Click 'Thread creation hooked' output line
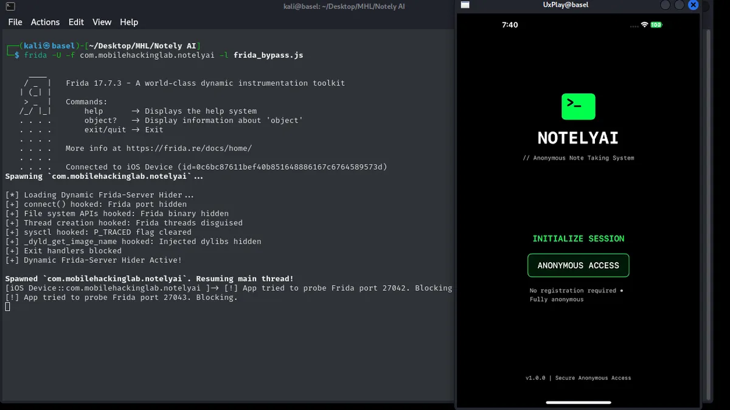730x410 pixels. pyautogui.click(x=124, y=223)
